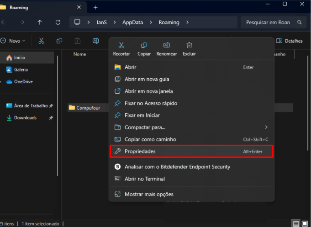Click AppData in the breadcrumb path
The image size is (311, 227).
(132, 22)
